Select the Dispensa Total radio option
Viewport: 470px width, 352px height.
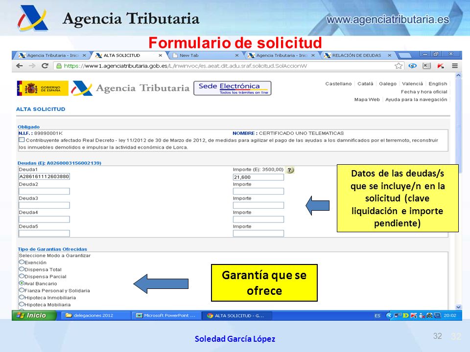pos(22,269)
